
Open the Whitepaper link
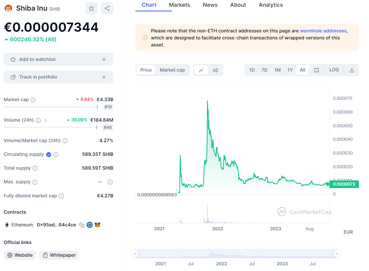coord(59,255)
